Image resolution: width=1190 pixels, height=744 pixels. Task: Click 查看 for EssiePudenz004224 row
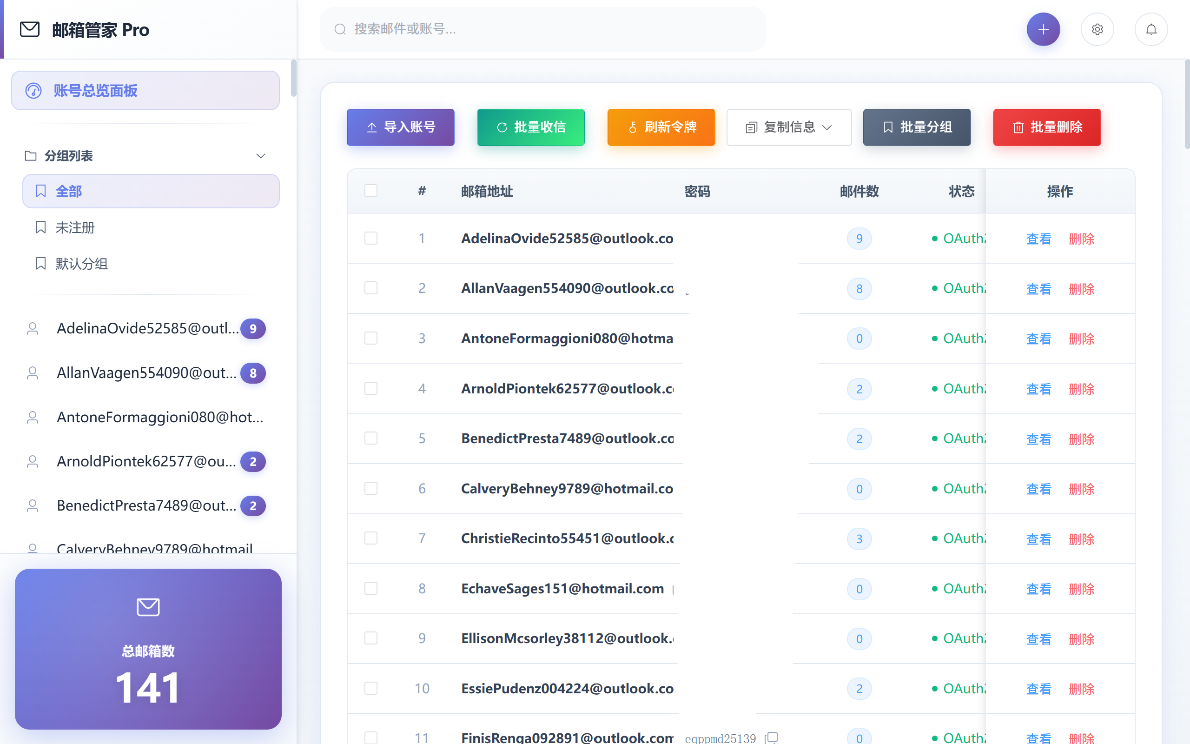tap(1038, 689)
